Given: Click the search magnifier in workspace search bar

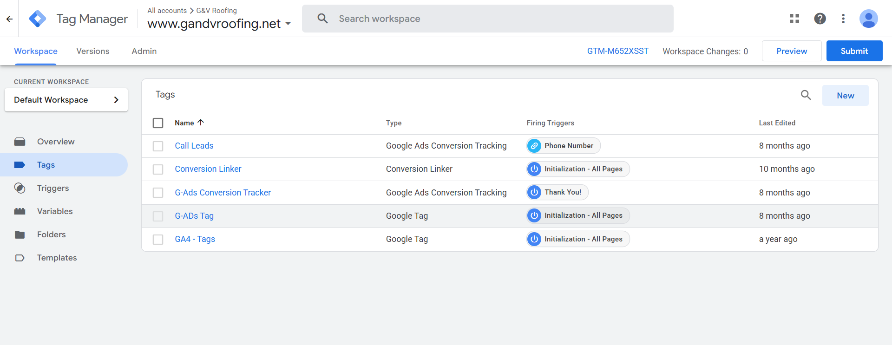Looking at the screenshot, I should click(322, 19).
